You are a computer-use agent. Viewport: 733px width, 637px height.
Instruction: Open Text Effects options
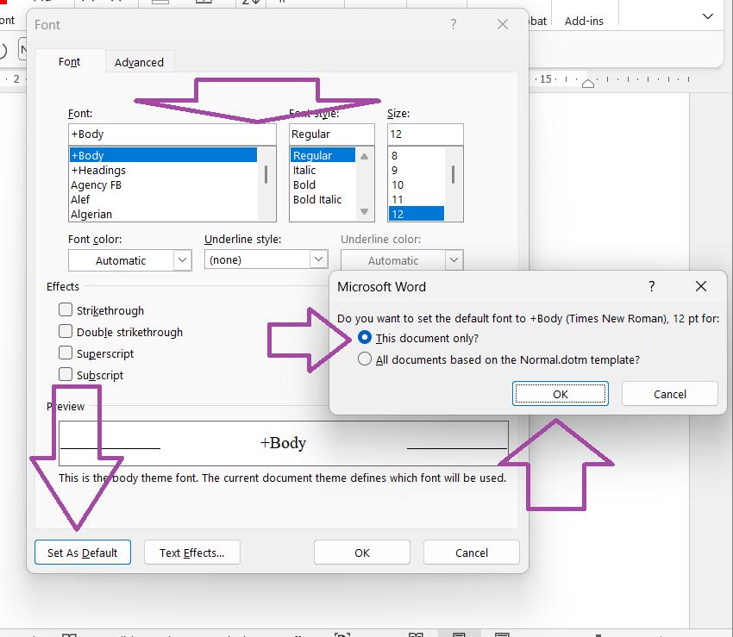click(x=192, y=553)
